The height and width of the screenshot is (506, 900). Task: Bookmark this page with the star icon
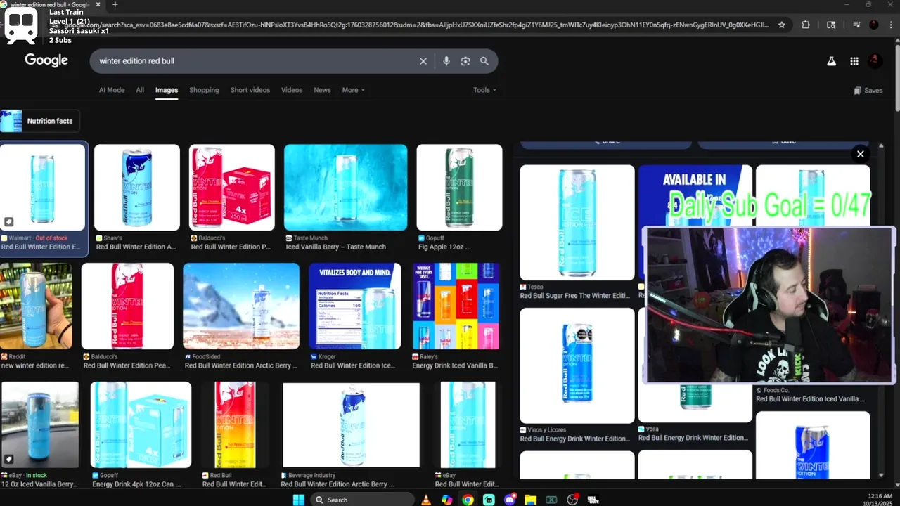pyautogui.click(x=782, y=25)
